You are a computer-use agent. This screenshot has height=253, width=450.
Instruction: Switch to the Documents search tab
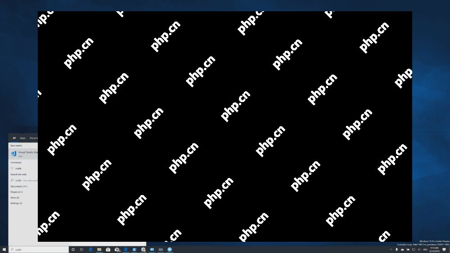point(34,138)
